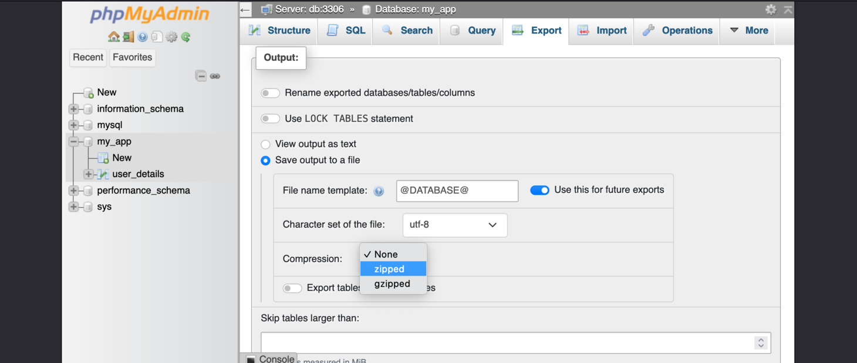Choose zipped in Compression list
The width and height of the screenshot is (857, 363).
[x=393, y=269]
